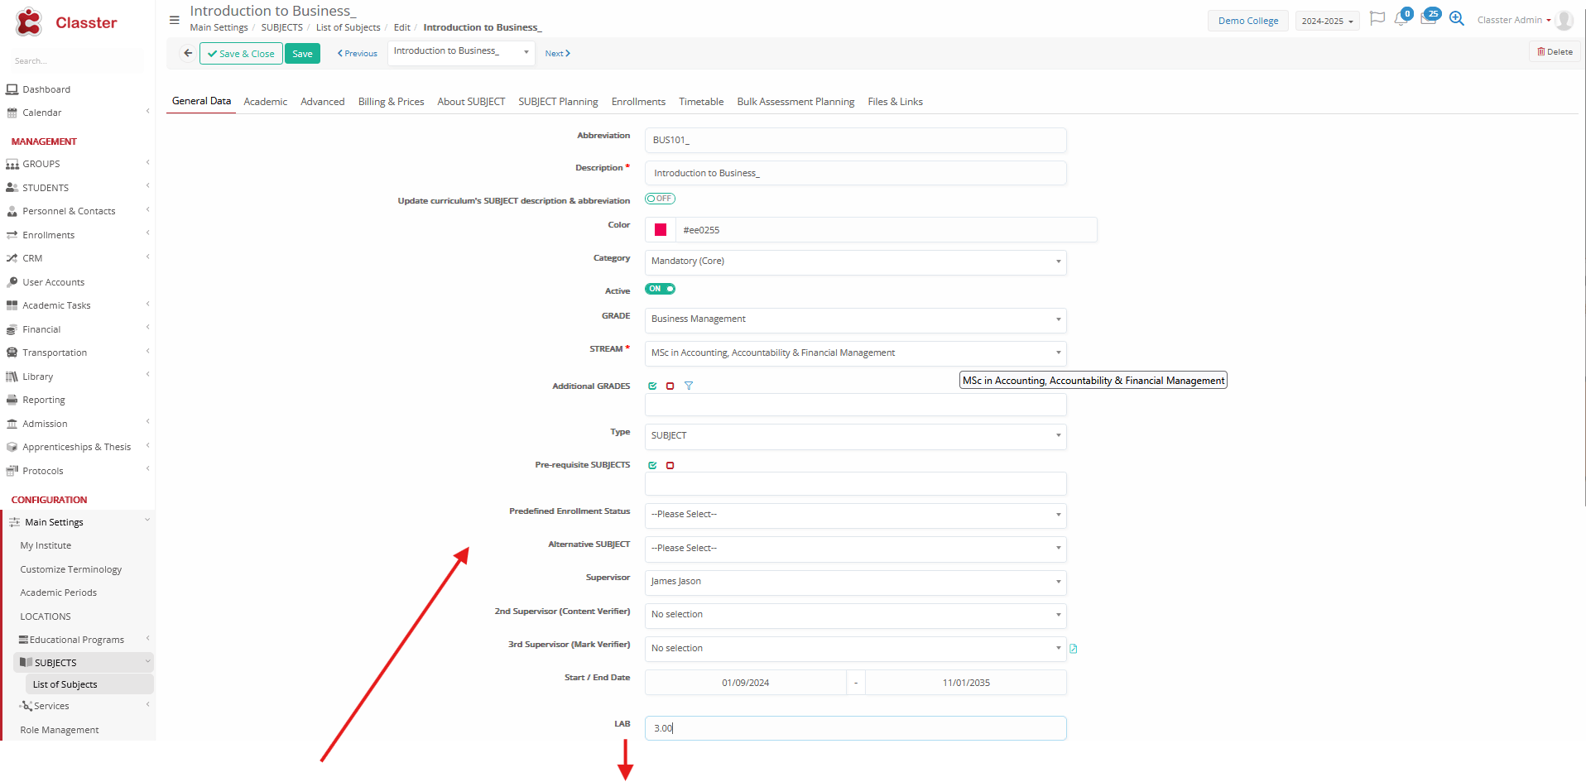Open the messages icon with badge 25
Image resolution: width=1586 pixels, height=782 pixels.
click(1428, 18)
